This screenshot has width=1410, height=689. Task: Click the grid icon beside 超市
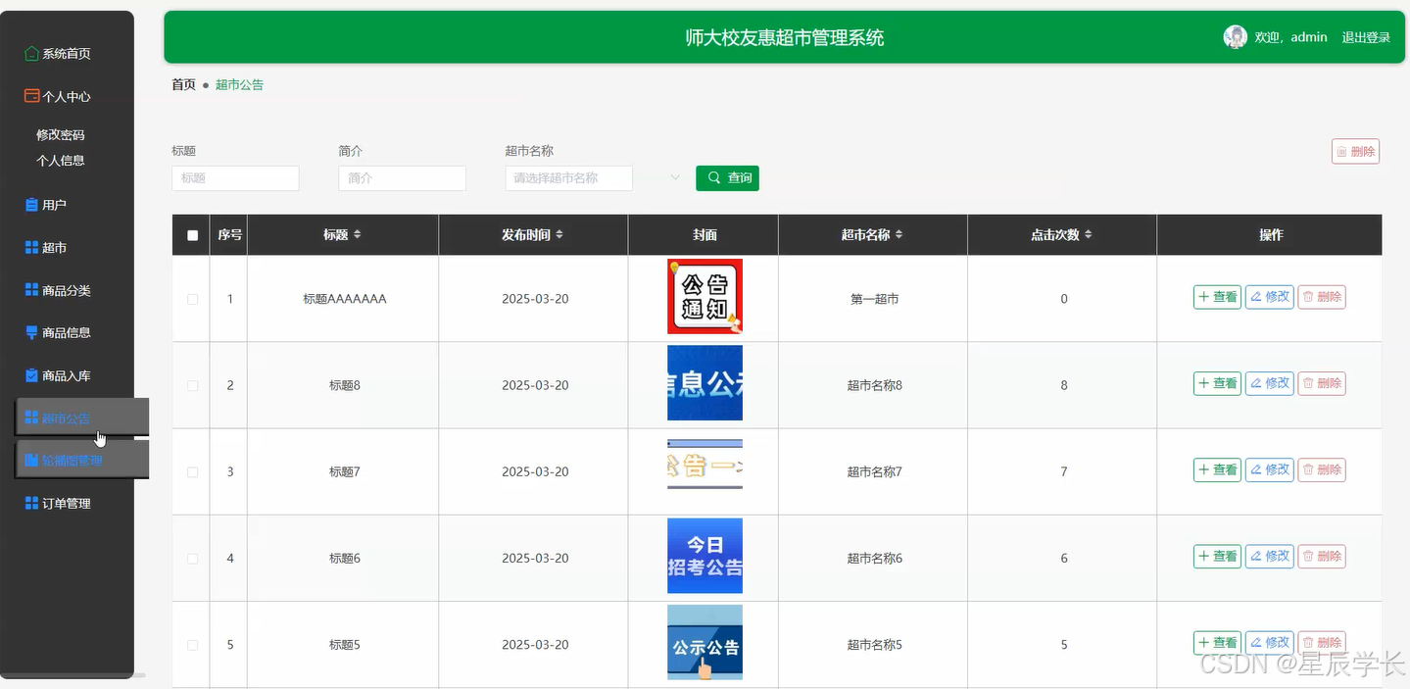click(31, 248)
